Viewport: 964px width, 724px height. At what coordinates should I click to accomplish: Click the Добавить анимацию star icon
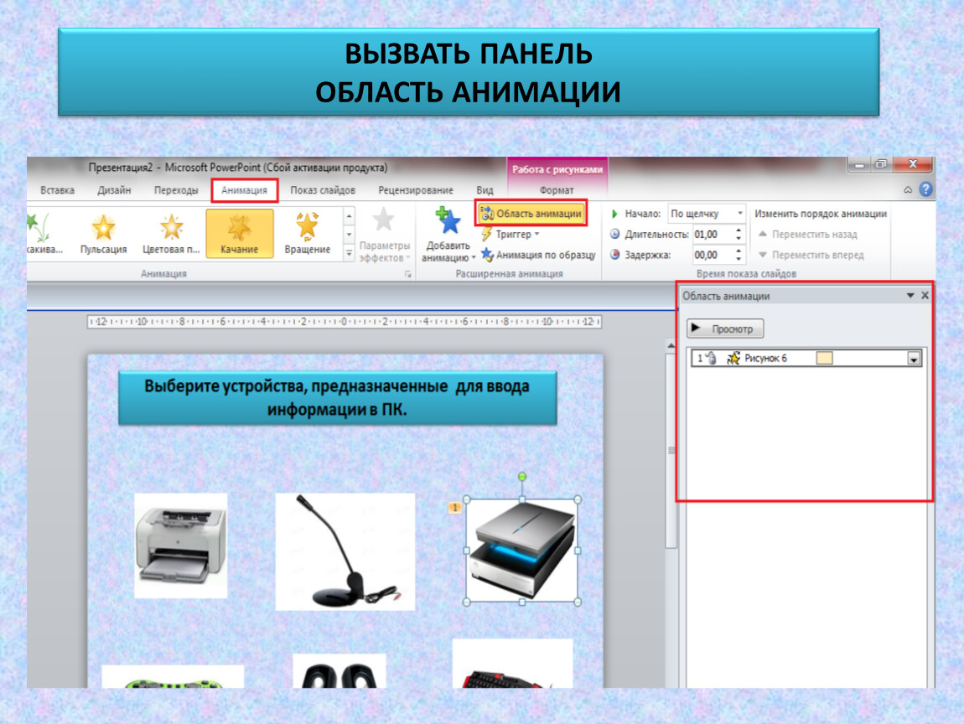[x=448, y=223]
